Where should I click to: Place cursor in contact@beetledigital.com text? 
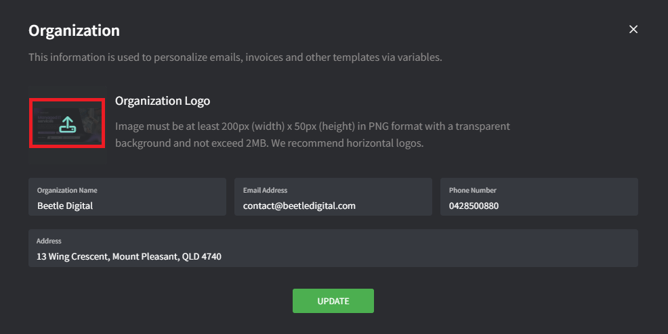299,206
